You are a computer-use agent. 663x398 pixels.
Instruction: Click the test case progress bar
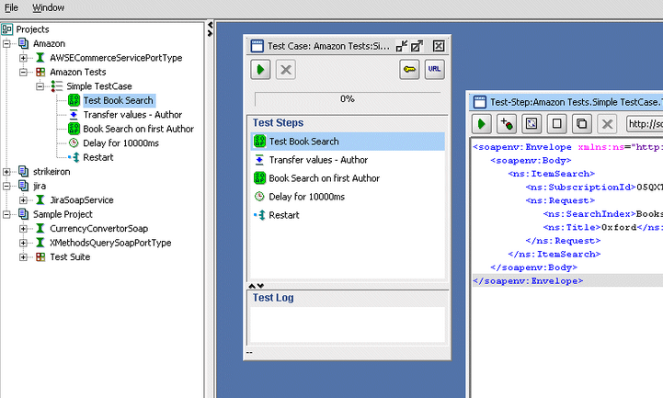coord(348,99)
